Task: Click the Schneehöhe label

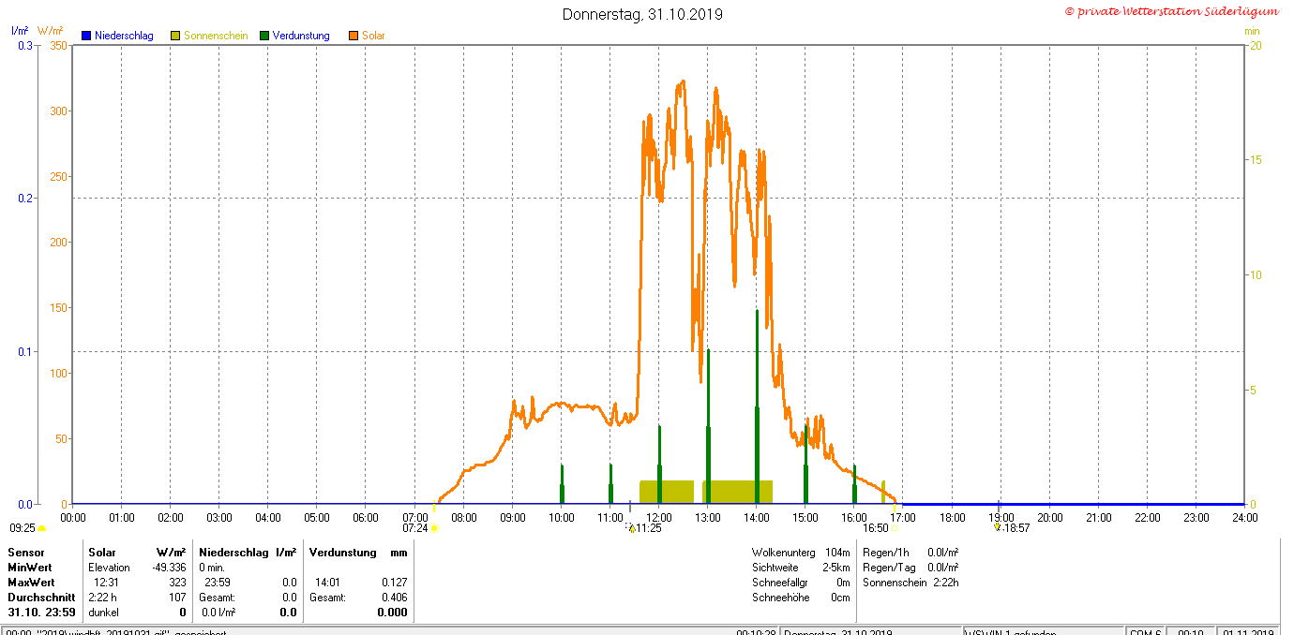Action: (x=779, y=598)
